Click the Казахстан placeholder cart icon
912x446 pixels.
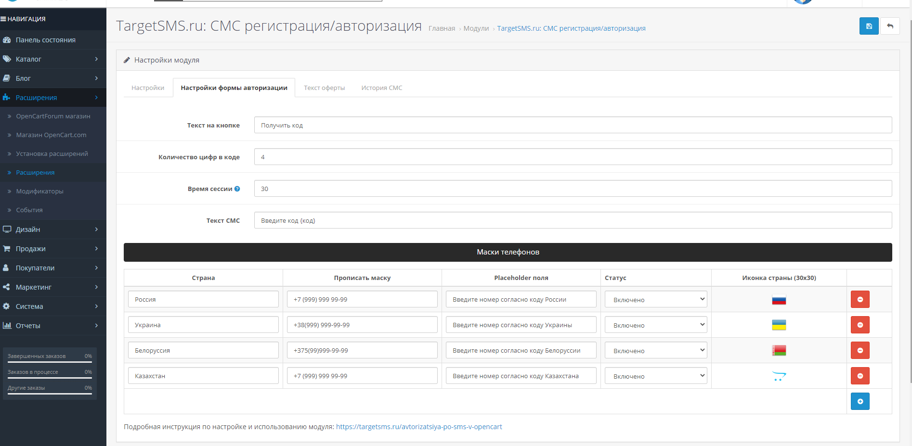click(x=779, y=376)
